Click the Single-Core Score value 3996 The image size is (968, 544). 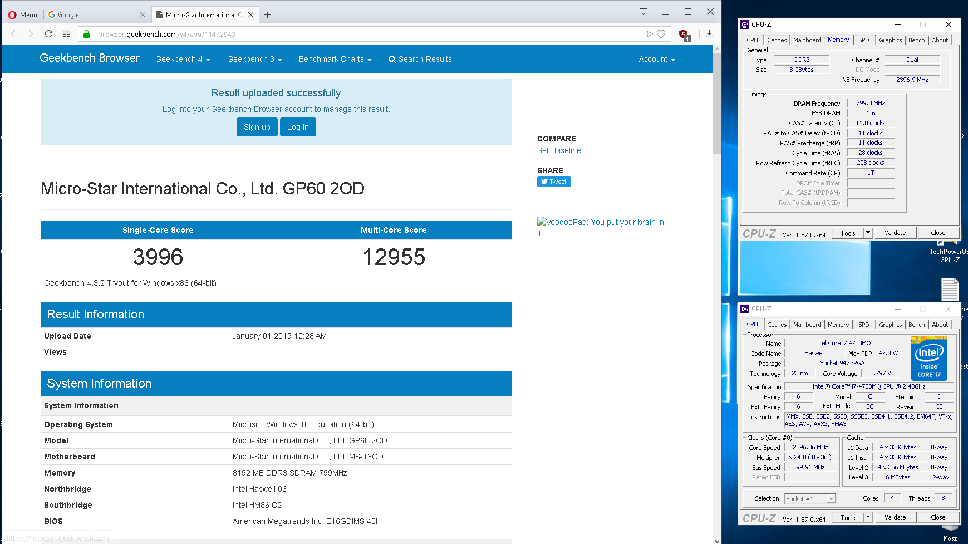pos(158,257)
